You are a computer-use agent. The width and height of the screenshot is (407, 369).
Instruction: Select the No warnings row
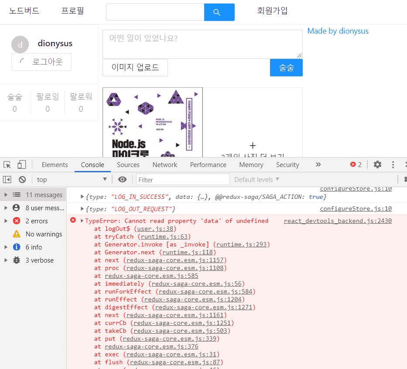[33, 234]
